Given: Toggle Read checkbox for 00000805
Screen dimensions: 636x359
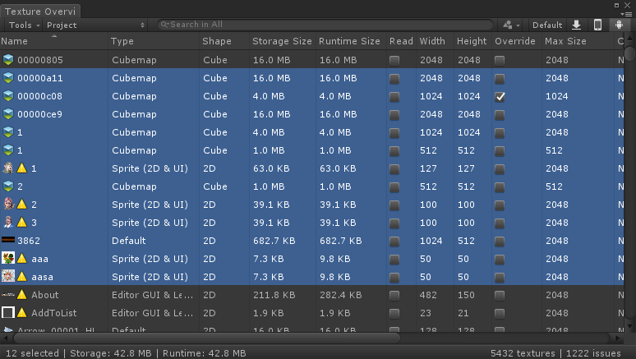Looking at the screenshot, I should coord(394,61).
